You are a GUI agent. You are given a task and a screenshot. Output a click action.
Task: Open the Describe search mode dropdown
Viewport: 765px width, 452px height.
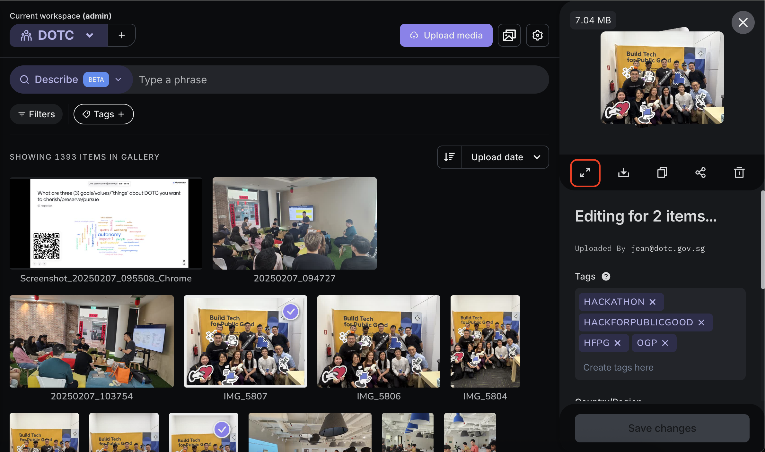[x=118, y=80]
